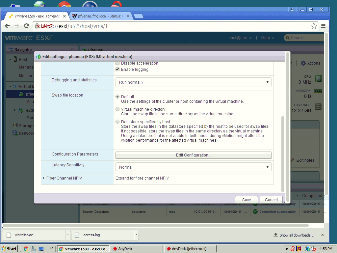Click the Show Desktop quick launch icon
Viewport: 337px width, 253px height.
tap(41, 249)
